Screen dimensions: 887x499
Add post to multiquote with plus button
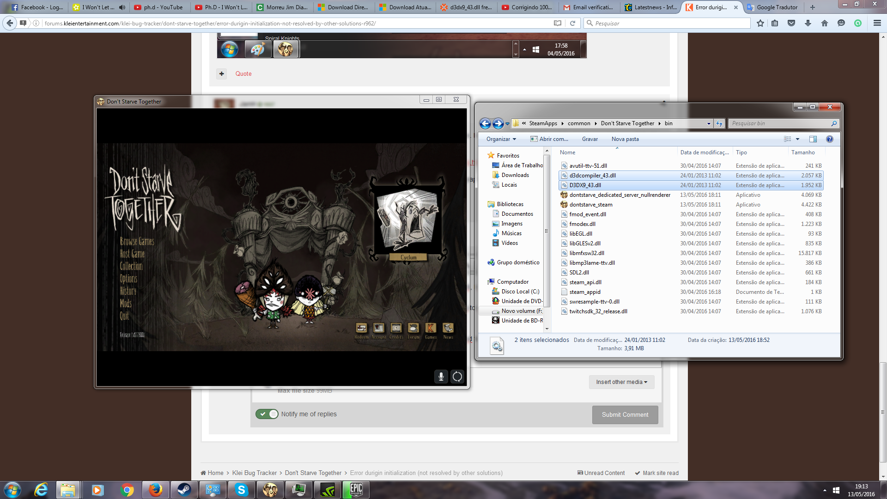222,73
